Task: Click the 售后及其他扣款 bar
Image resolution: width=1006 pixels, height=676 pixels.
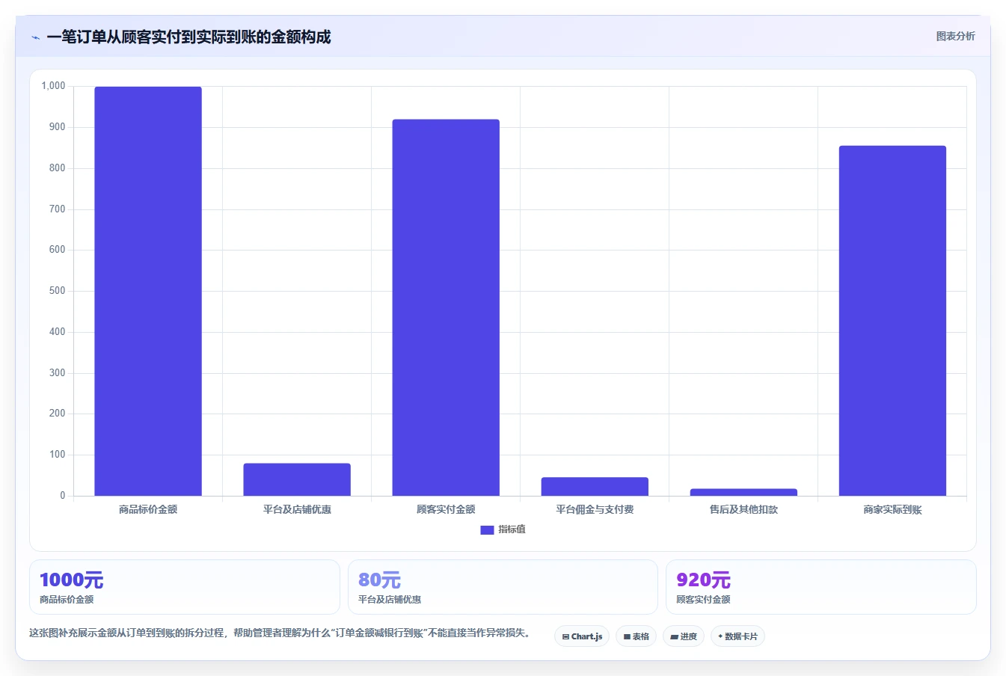Action: point(743,492)
